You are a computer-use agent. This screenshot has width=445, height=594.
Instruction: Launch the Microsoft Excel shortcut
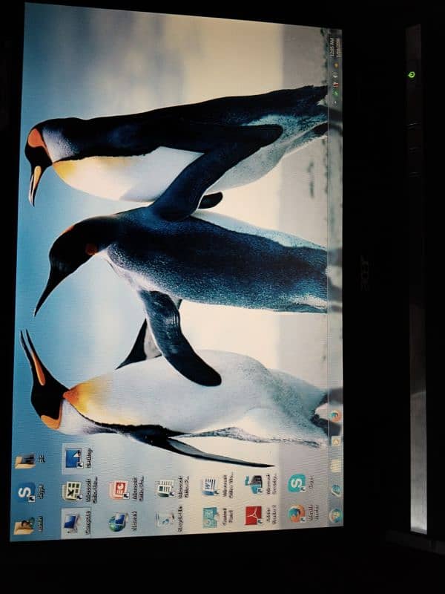point(72,490)
